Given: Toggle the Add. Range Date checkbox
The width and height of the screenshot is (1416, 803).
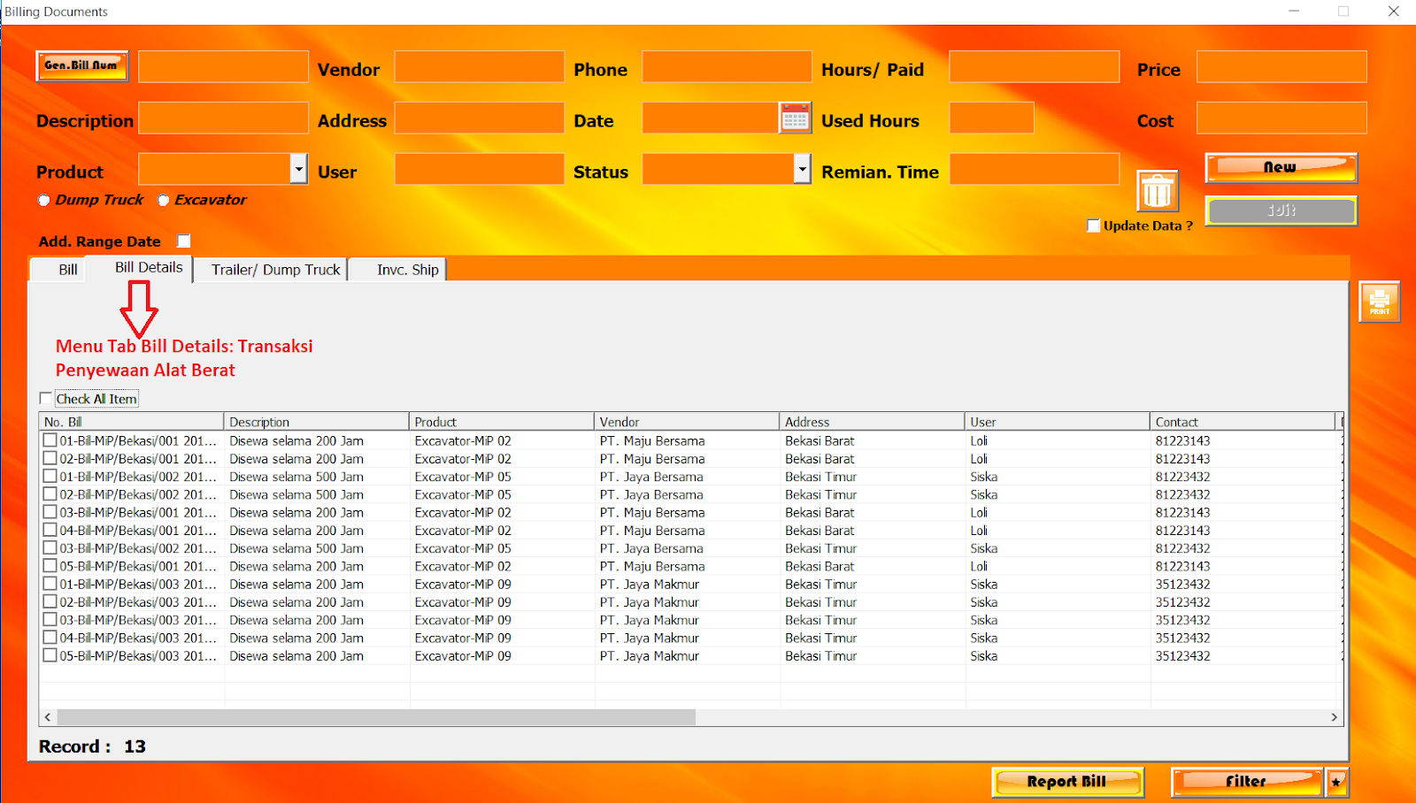Looking at the screenshot, I should tap(183, 240).
